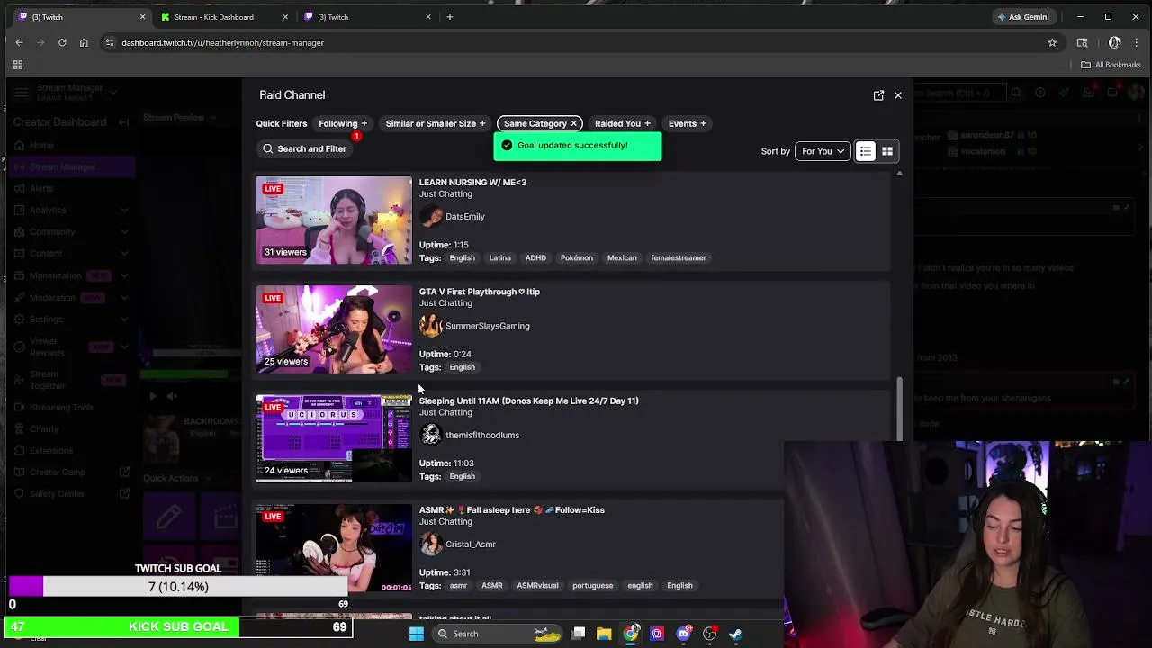
Task: Go forward in browser history
Action: coord(40,42)
